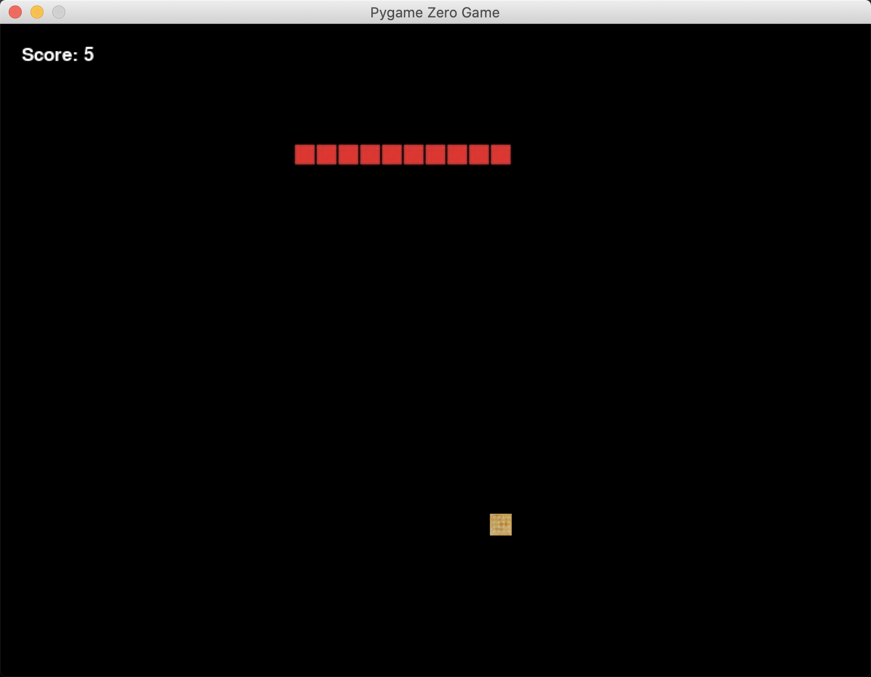871x677 pixels.
Task: Close the Pygame Zero Game window
Action: point(15,12)
